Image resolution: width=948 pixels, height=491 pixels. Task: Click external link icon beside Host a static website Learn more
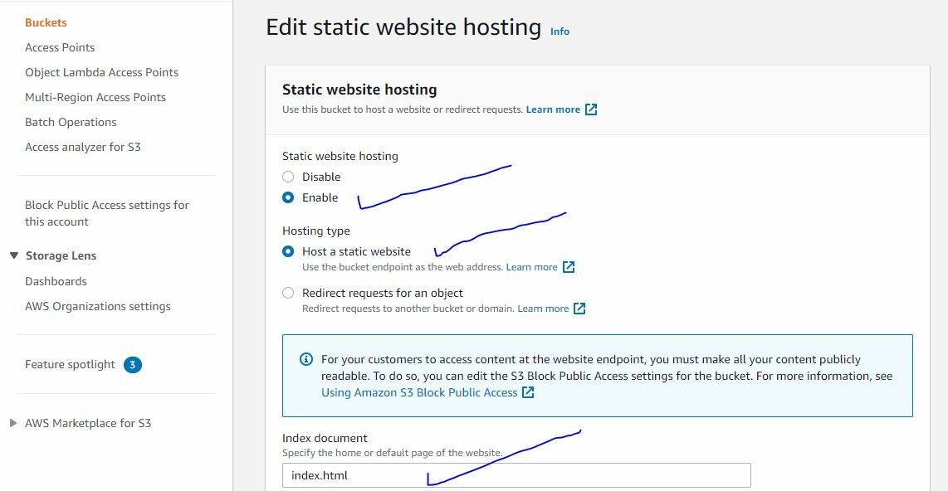point(569,267)
